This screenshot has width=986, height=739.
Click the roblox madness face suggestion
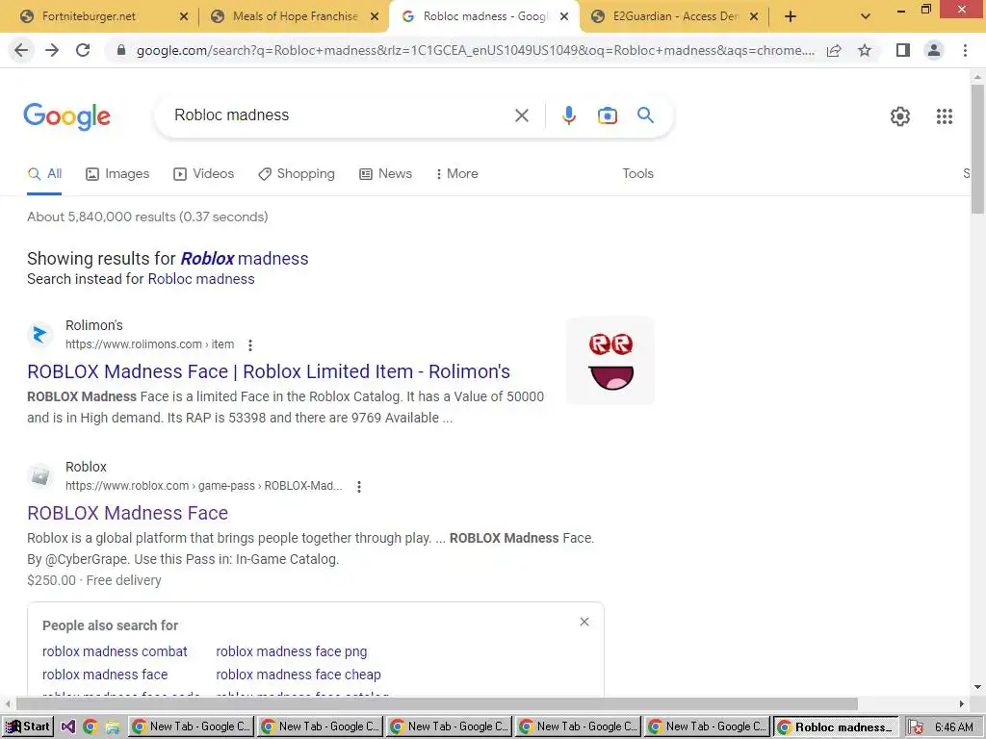(x=105, y=675)
